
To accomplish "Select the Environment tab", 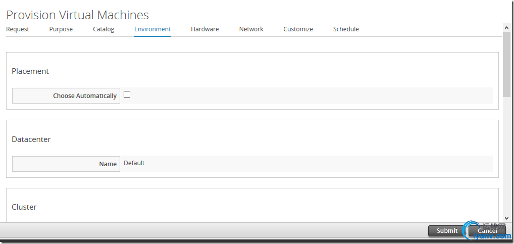I will [152, 29].
